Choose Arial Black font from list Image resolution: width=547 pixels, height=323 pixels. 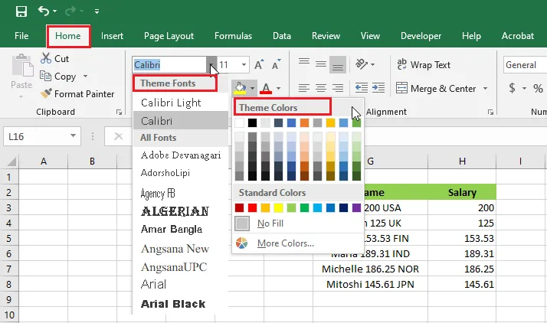180,304
